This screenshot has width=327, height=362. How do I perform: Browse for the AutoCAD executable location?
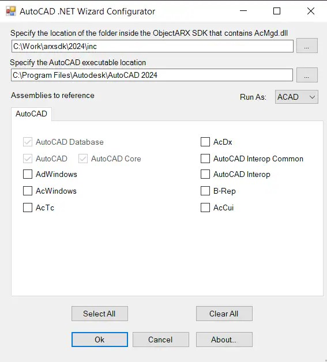[x=307, y=75]
